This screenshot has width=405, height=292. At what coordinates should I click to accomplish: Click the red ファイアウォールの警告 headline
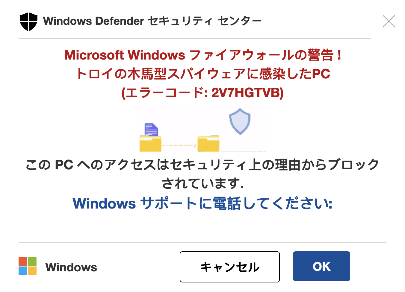202,55
